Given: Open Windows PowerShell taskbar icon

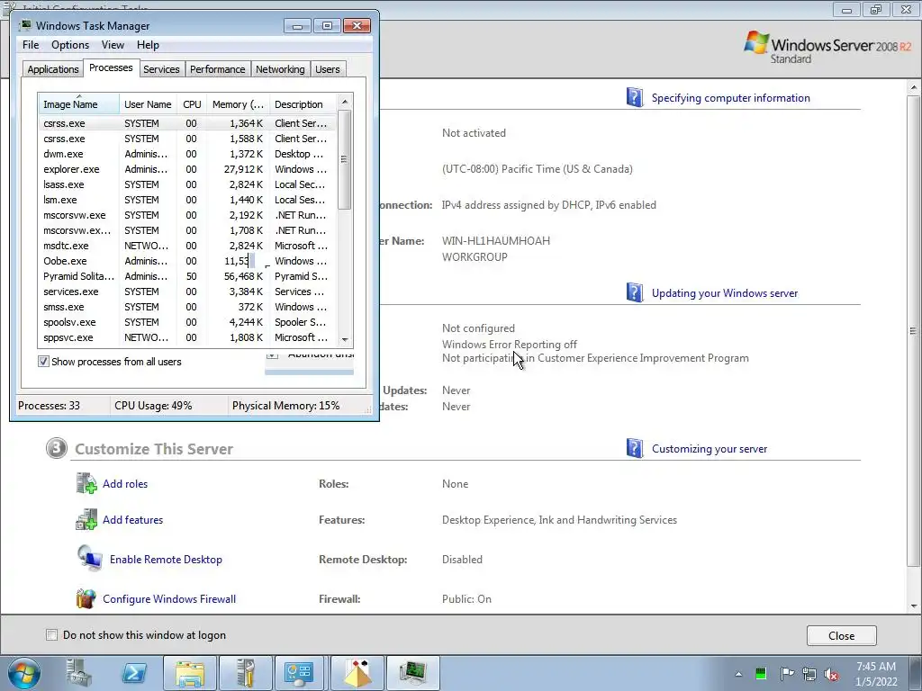Looking at the screenshot, I should click(134, 673).
